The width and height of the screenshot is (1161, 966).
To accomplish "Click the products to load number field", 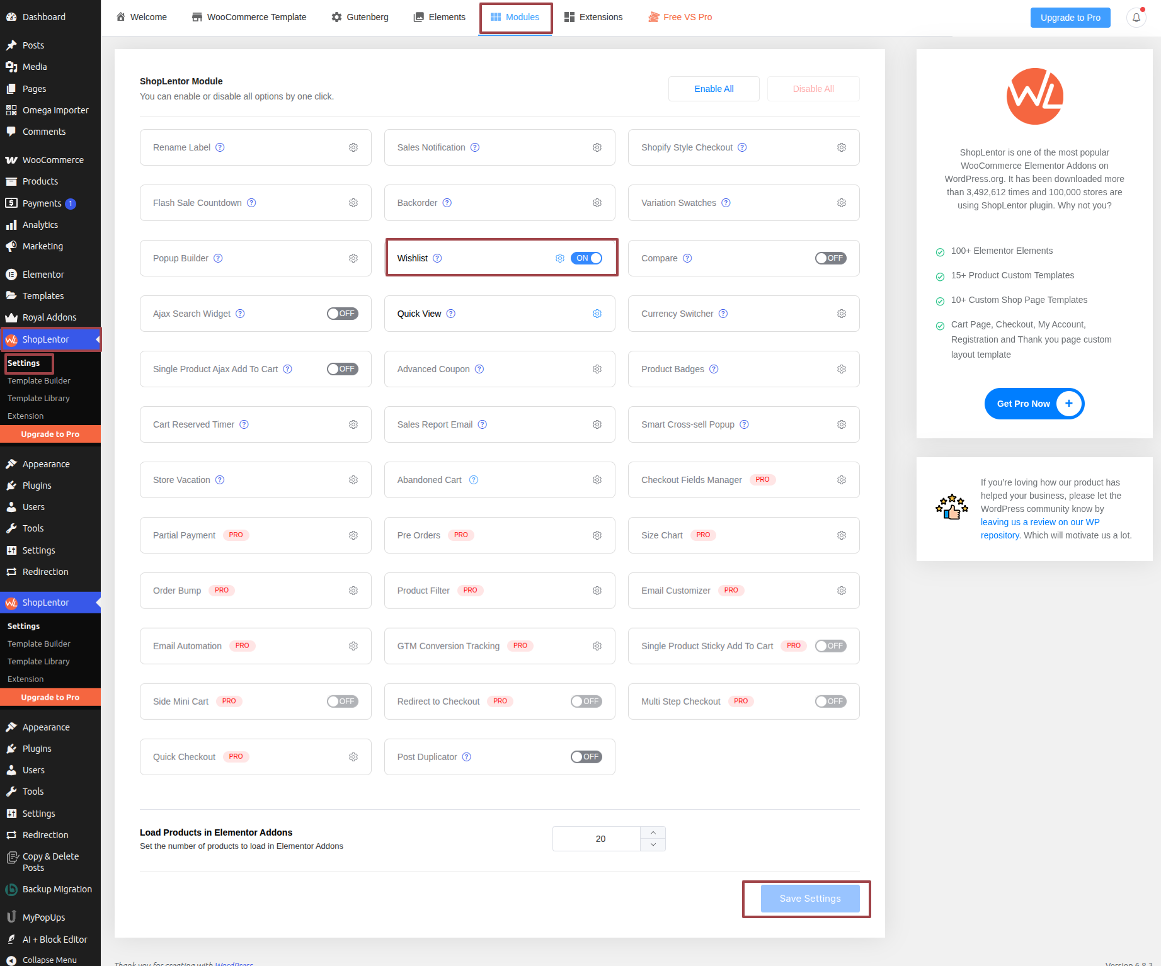I will (597, 839).
